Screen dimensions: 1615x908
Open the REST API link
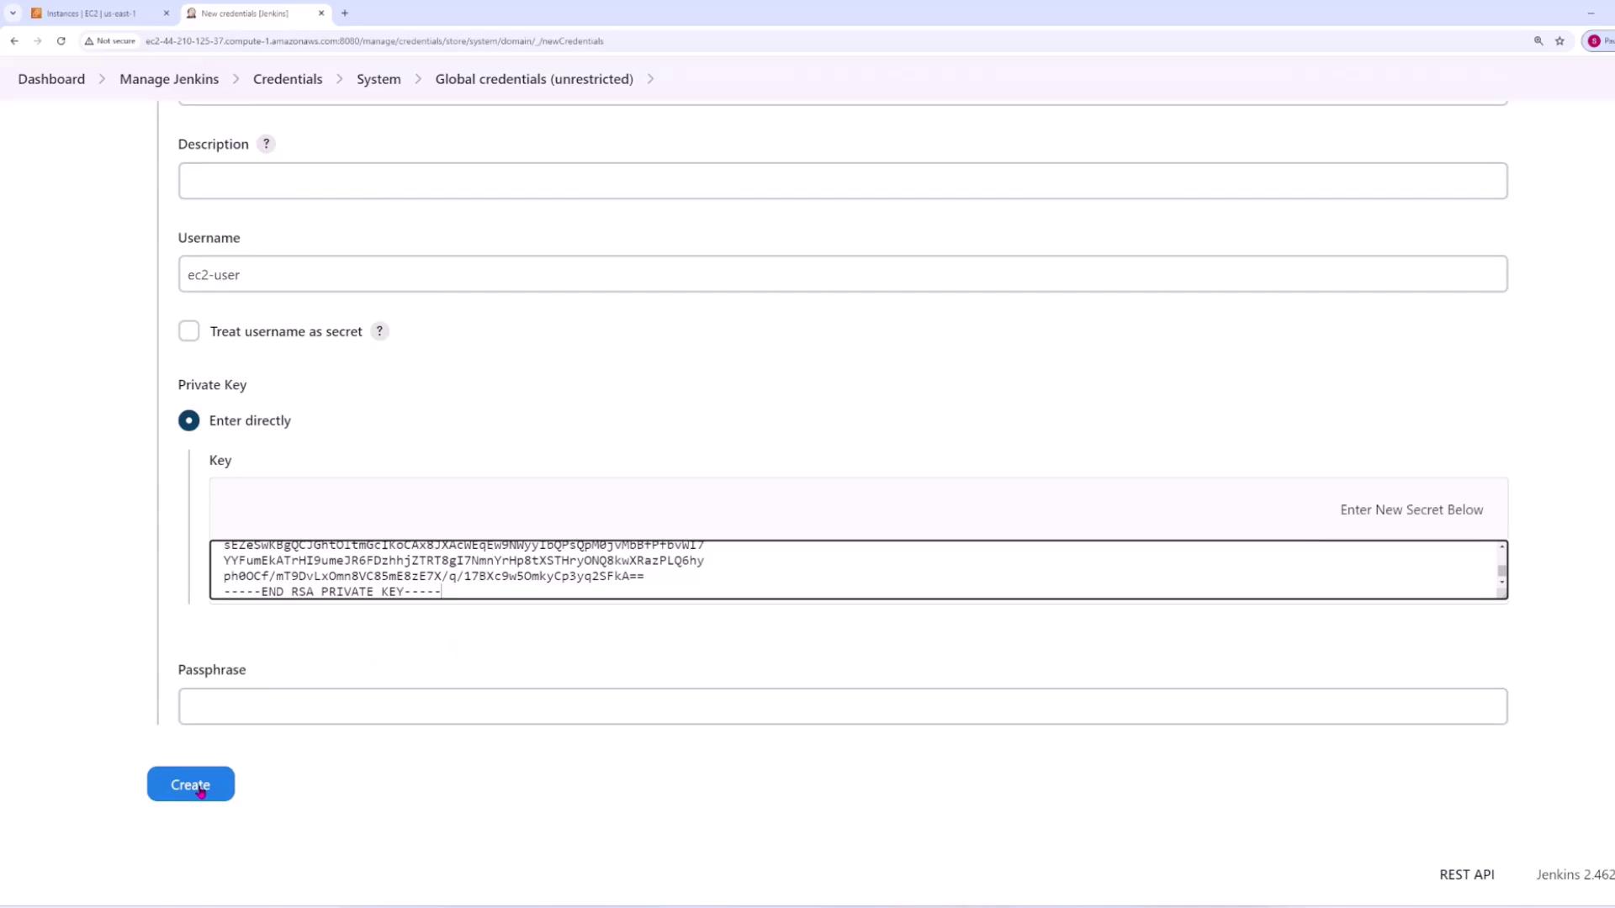pos(1466,874)
